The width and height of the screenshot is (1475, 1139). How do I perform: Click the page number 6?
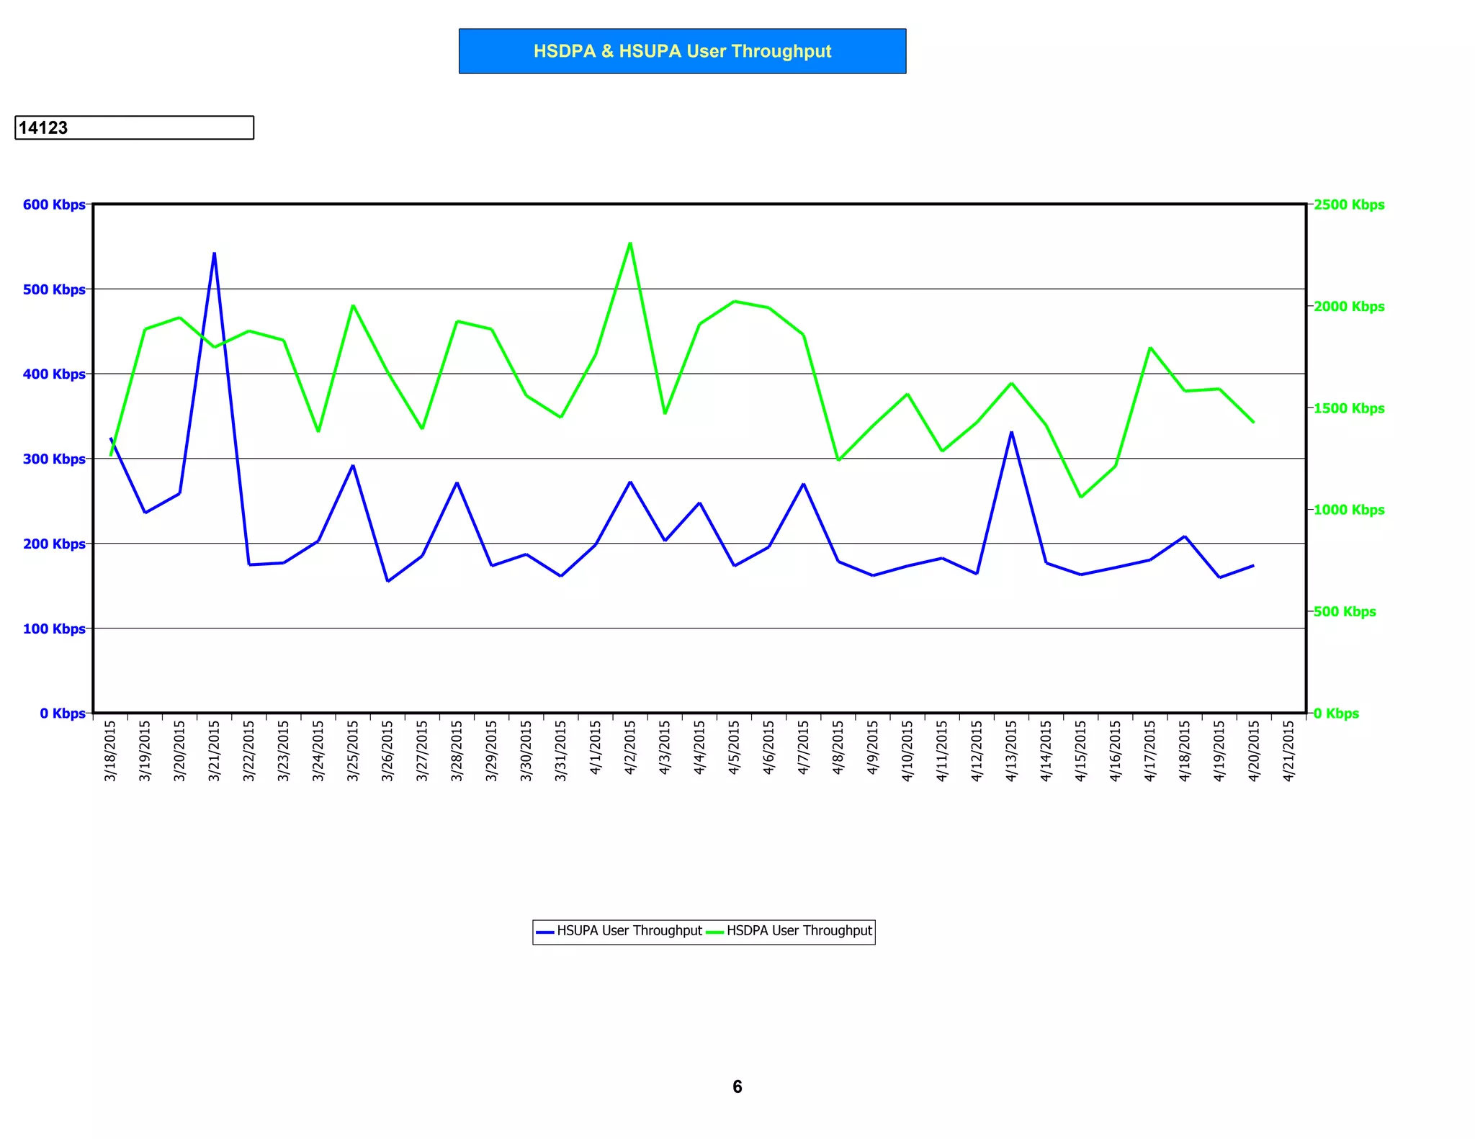[x=737, y=1087]
